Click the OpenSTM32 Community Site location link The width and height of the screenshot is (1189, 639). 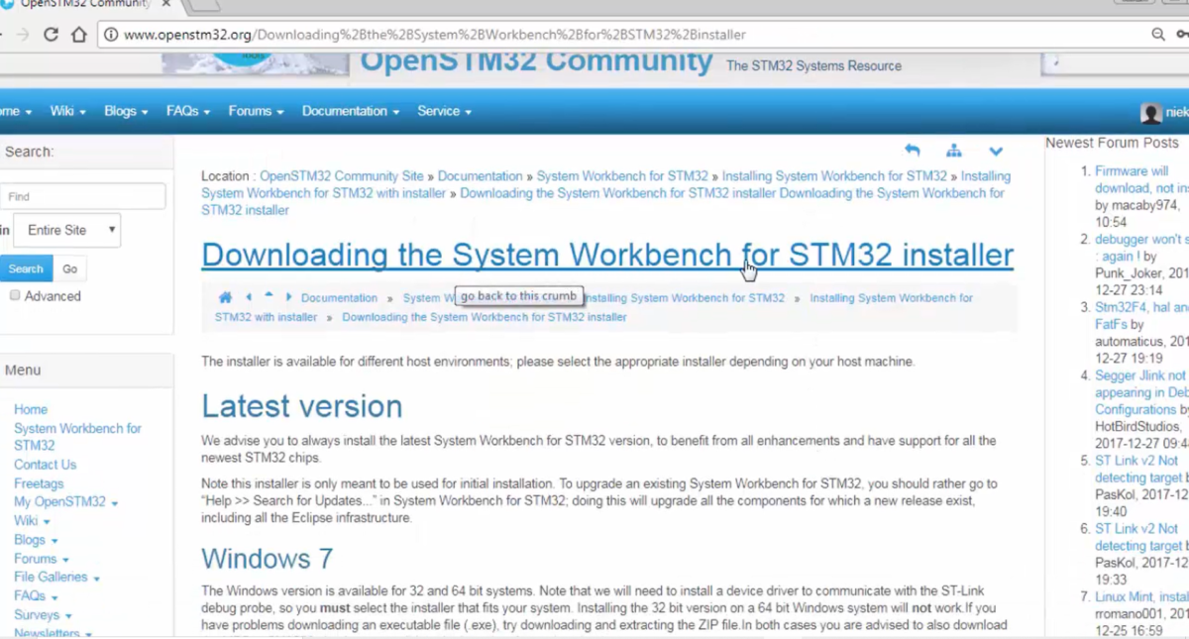point(342,176)
